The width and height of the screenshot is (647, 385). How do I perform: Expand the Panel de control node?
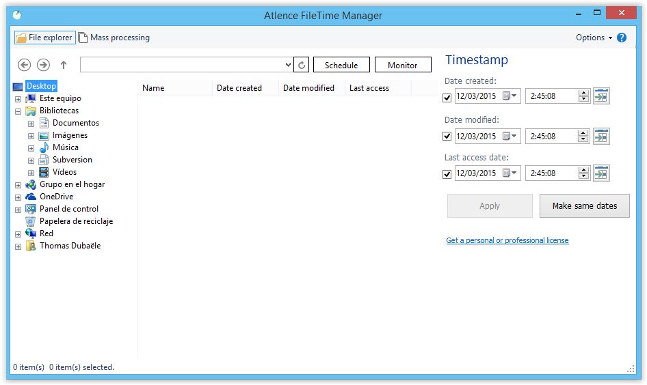(x=18, y=210)
